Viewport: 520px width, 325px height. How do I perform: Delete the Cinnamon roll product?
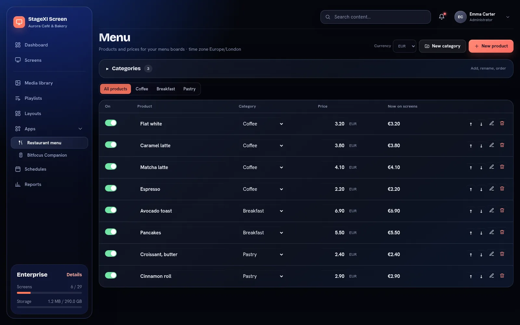pyautogui.click(x=502, y=276)
